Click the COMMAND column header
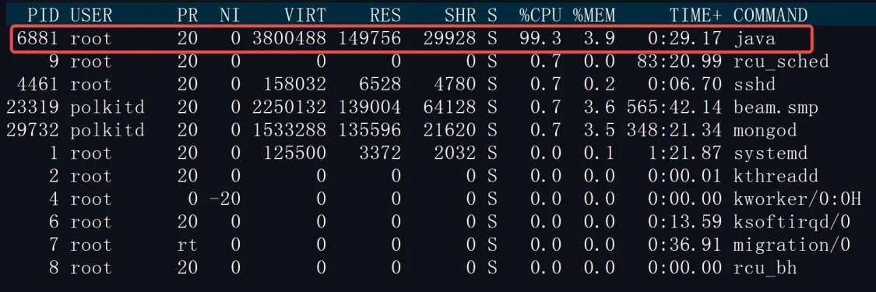The image size is (876, 292). (770, 15)
